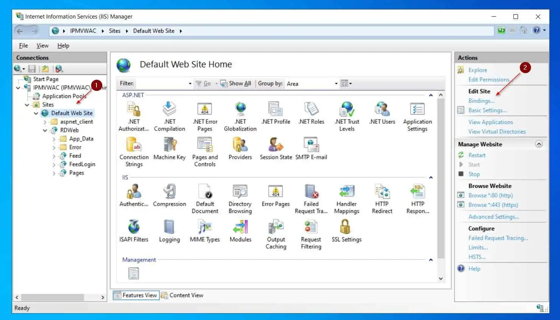Collapse the Default Web Site node
Viewport: 560px width, 320px height.
36,113
